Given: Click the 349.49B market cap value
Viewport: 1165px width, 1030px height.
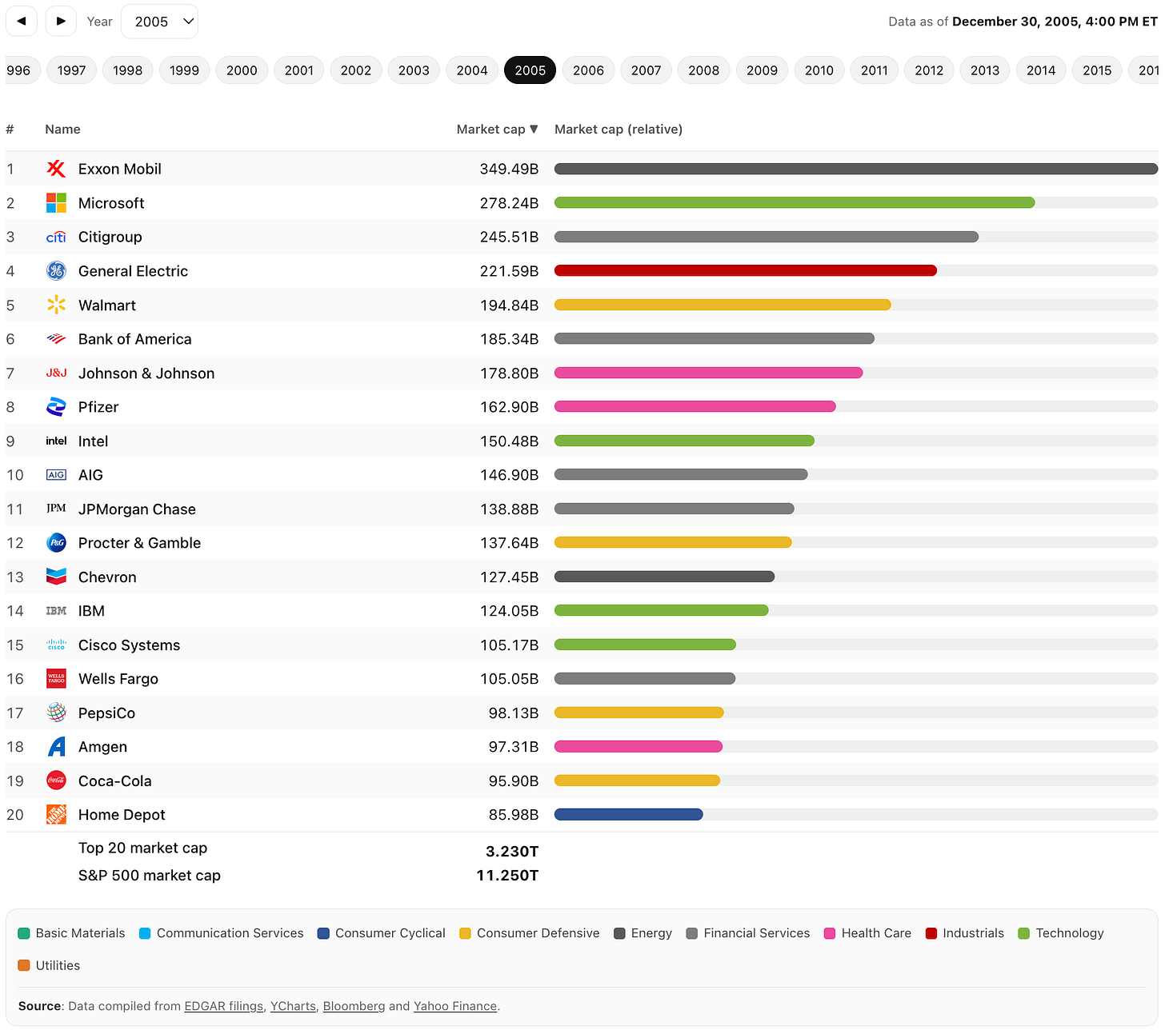Looking at the screenshot, I should tap(509, 169).
